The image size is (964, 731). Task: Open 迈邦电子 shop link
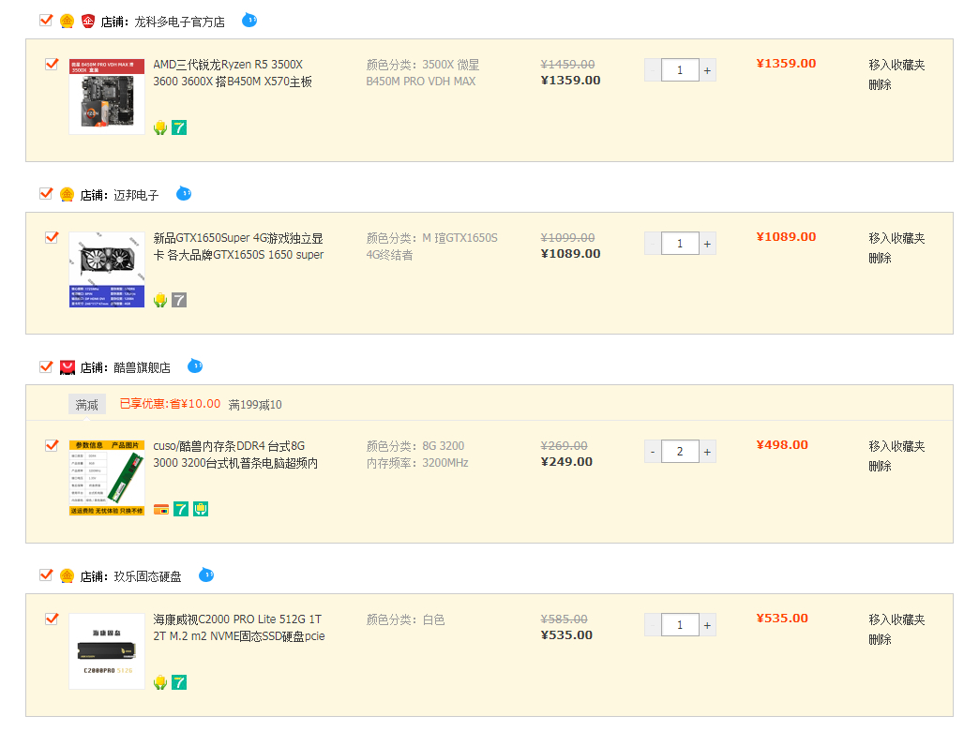click(x=136, y=195)
